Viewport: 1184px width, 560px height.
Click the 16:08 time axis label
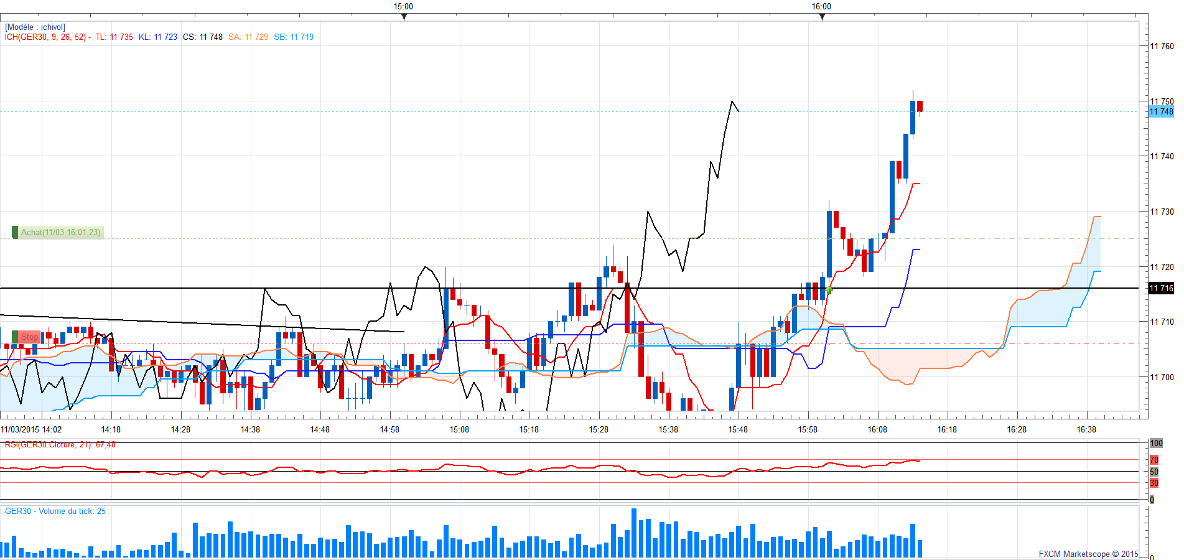[877, 429]
